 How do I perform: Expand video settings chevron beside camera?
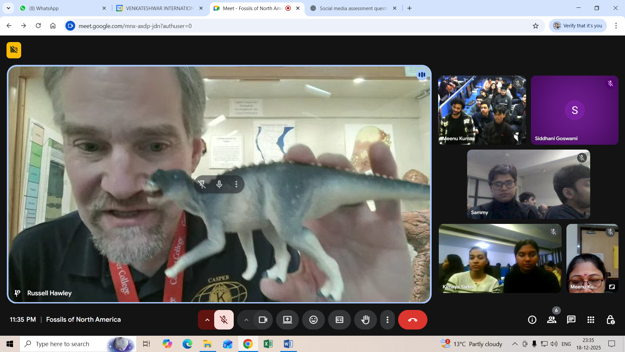[246, 320]
